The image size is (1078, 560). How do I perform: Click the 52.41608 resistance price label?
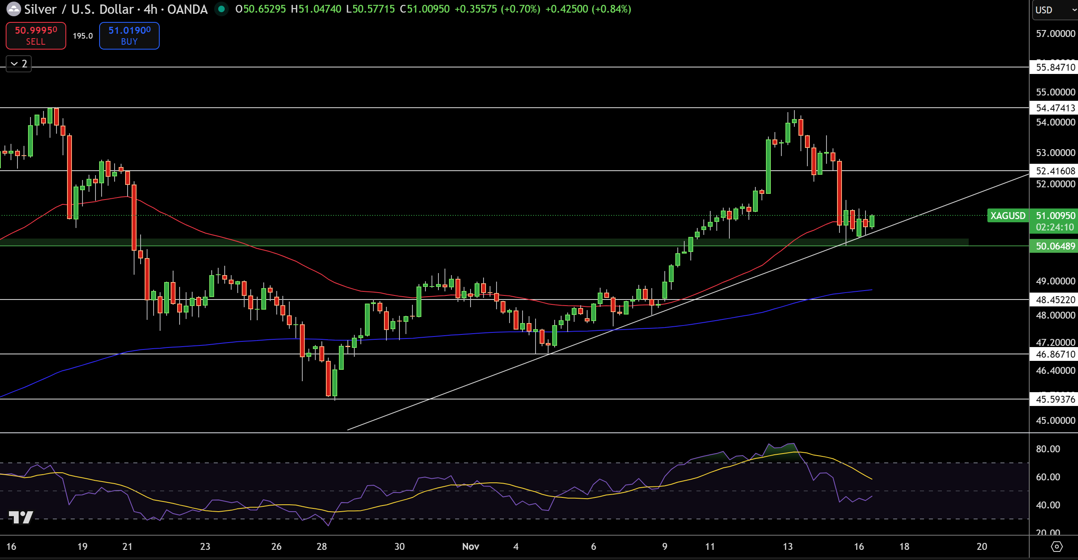[1053, 171]
